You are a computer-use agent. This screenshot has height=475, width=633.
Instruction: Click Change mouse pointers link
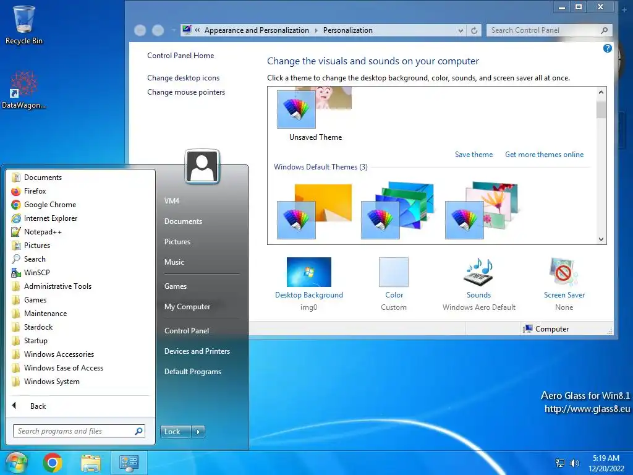click(186, 92)
